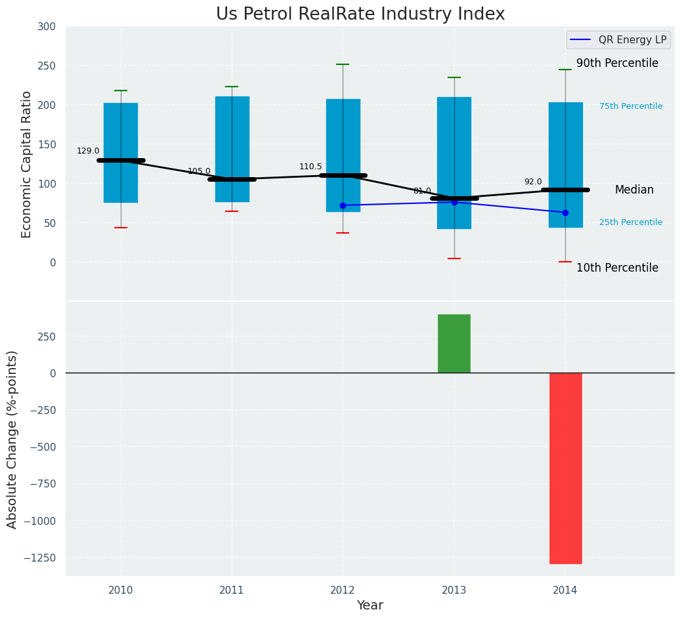Viewport: 682px width, 618px height.
Task: Click the green 90th percentile cap above 2012
Action: [x=343, y=64]
